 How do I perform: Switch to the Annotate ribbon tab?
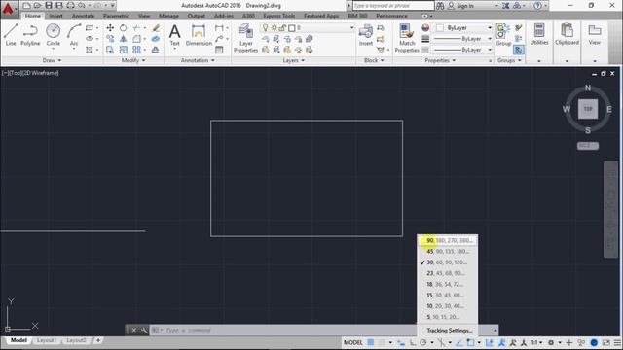pos(83,16)
